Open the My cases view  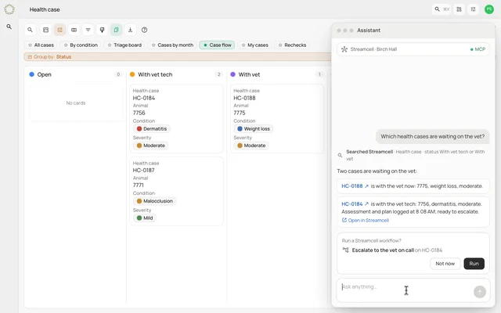(254, 45)
